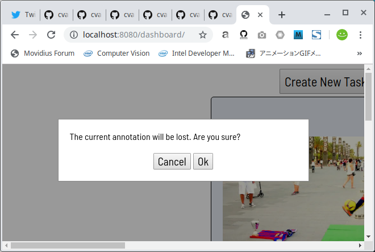Open the GitHub extension icon

click(243, 35)
